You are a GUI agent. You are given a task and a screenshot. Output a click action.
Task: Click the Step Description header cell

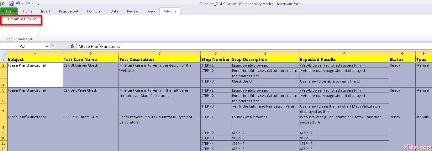pyautogui.click(x=265, y=59)
